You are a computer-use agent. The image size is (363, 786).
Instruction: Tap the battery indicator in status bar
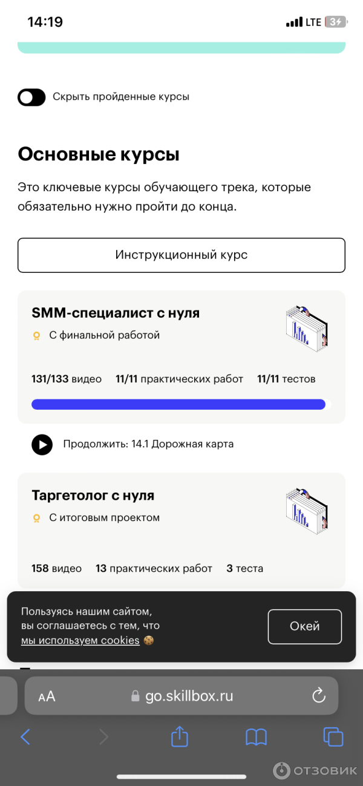coord(336,22)
